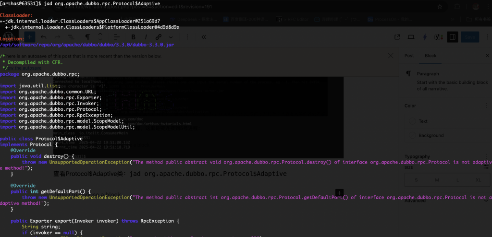This screenshot has width=492, height=237.
Task: Open View Post external link icon
Action: pyautogui.click(x=397, y=37)
